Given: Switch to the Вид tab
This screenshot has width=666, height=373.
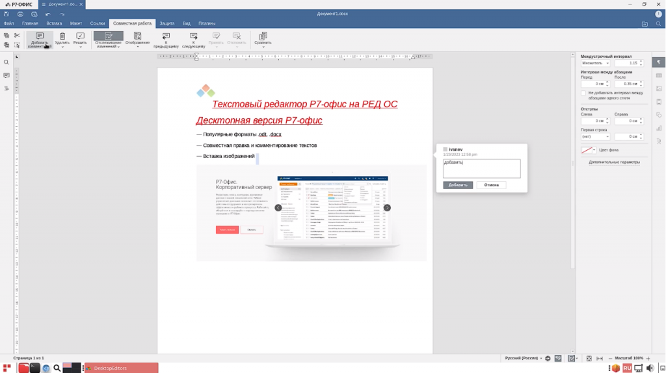Looking at the screenshot, I should pos(187,24).
